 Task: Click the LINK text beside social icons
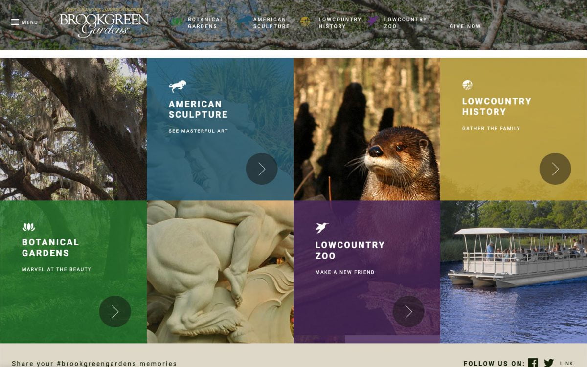(x=566, y=364)
